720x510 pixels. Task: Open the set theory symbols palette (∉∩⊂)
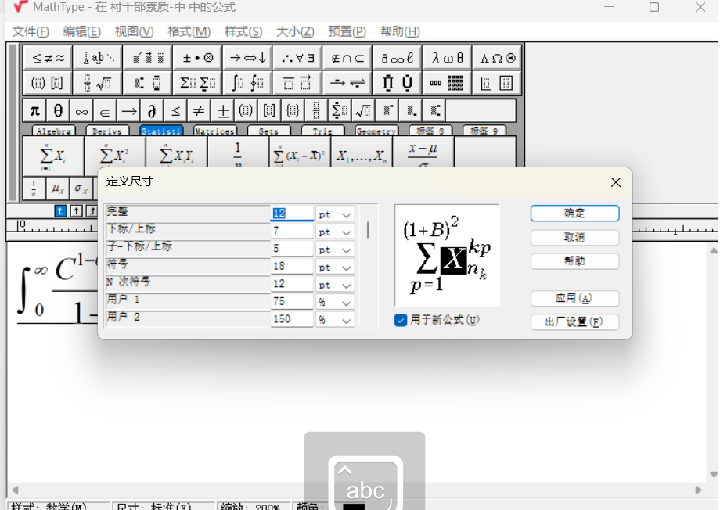point(347,58)
